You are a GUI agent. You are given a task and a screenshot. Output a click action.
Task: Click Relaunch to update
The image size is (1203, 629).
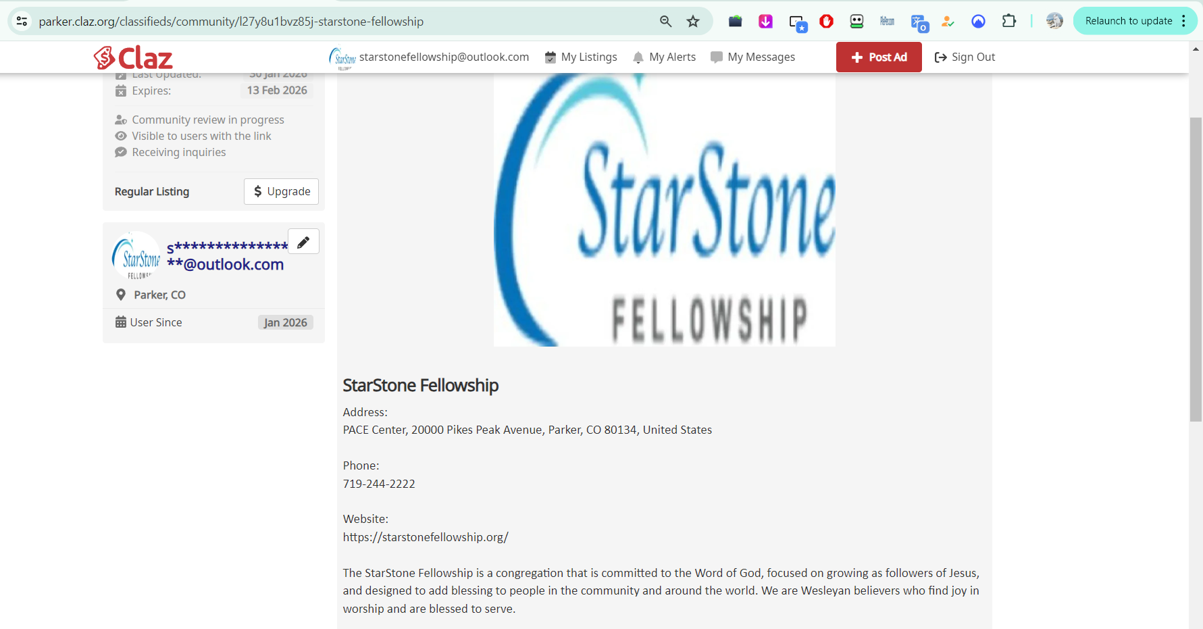click(x=1128, y=22)
